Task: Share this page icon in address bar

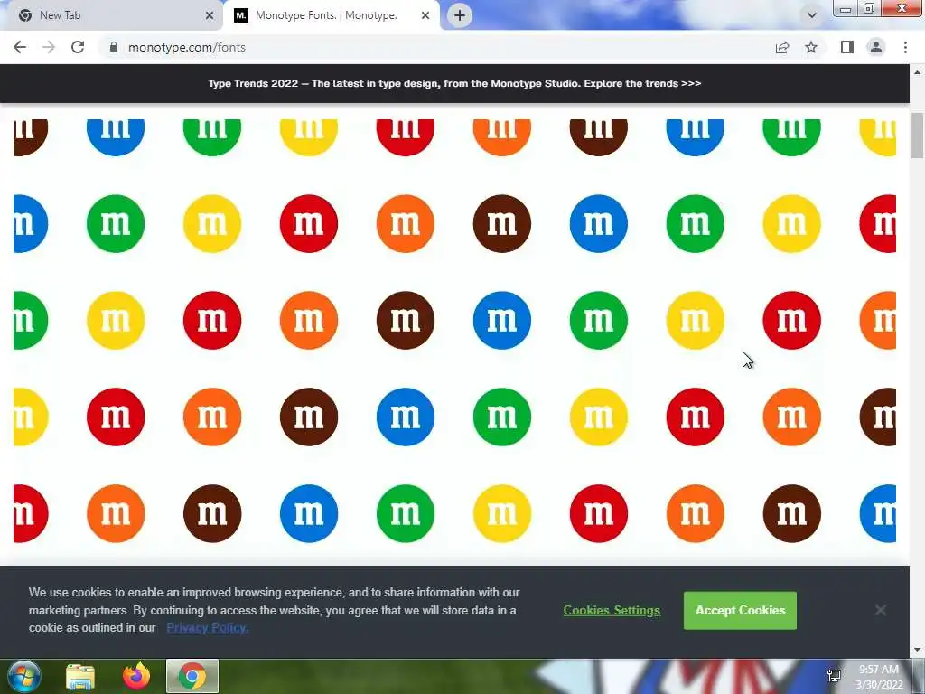Action: coord(782,47)
